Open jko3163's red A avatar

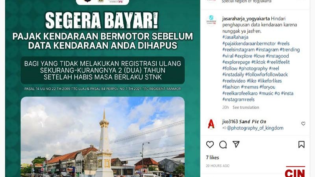pos(211,124)
